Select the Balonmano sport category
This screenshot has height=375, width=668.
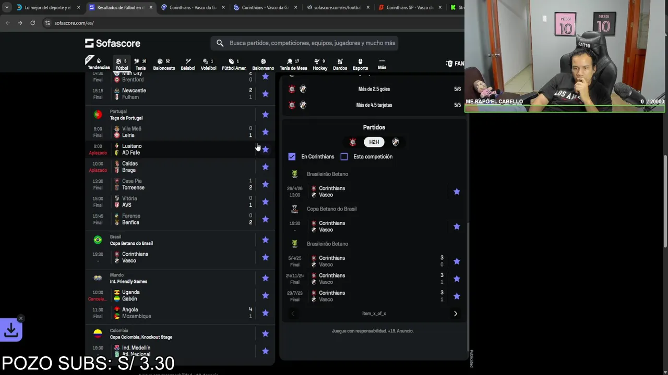263,64
